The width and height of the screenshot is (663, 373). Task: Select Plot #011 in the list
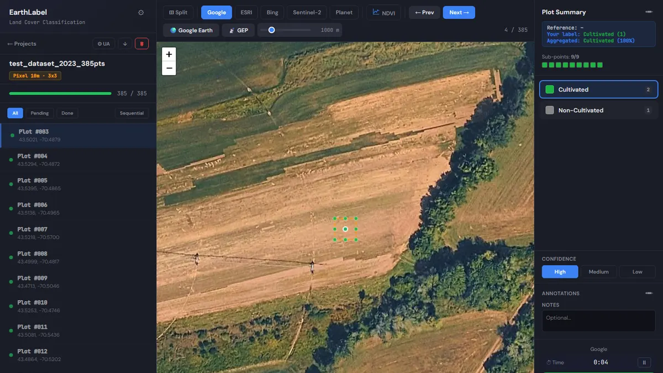78,330
